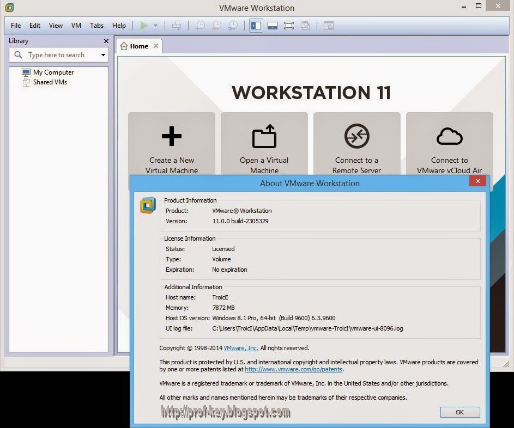Open the power options dropdown arrow

click(x=156, y=26)
